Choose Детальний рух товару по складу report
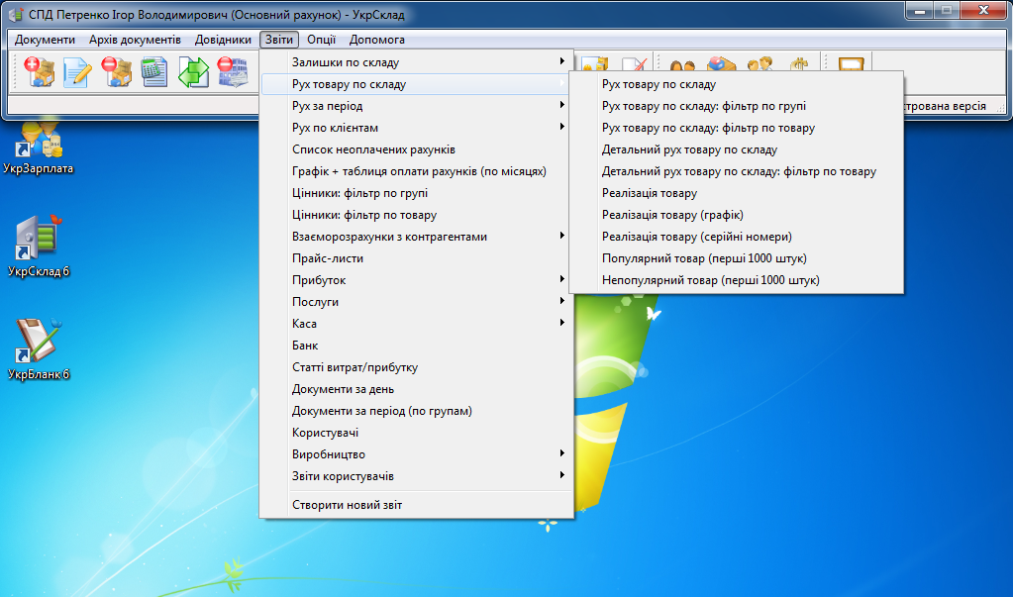This screenshot has width=1013, height=597. 689,149
